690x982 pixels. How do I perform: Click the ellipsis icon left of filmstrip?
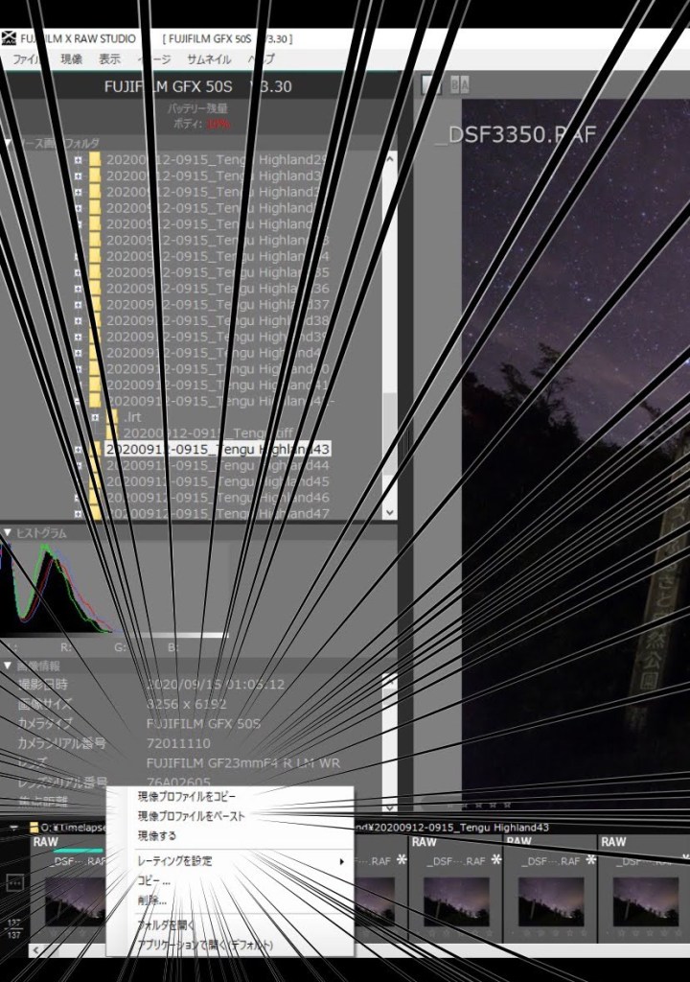coord(14,882)
